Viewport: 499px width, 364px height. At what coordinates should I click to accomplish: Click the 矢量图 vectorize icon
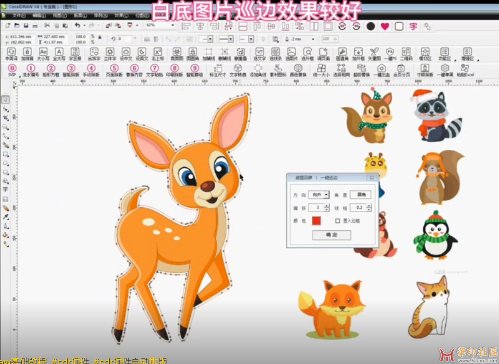pos(374,54)
